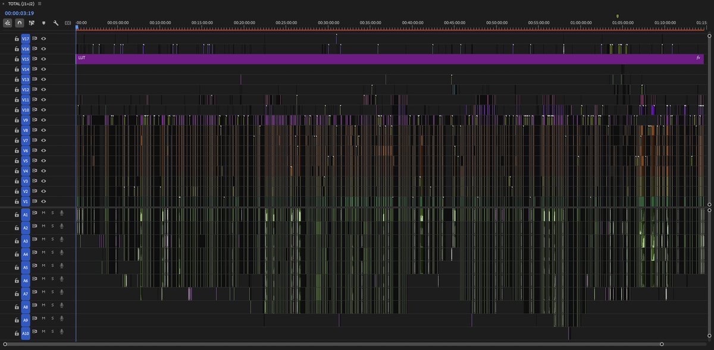The image size is (714, 350).
Task: Add a marker using shield icon
Action: point(43,23)
